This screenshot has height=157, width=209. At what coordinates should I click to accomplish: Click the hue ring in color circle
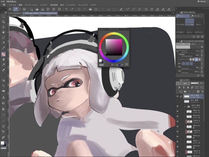[x=114, y=34]
